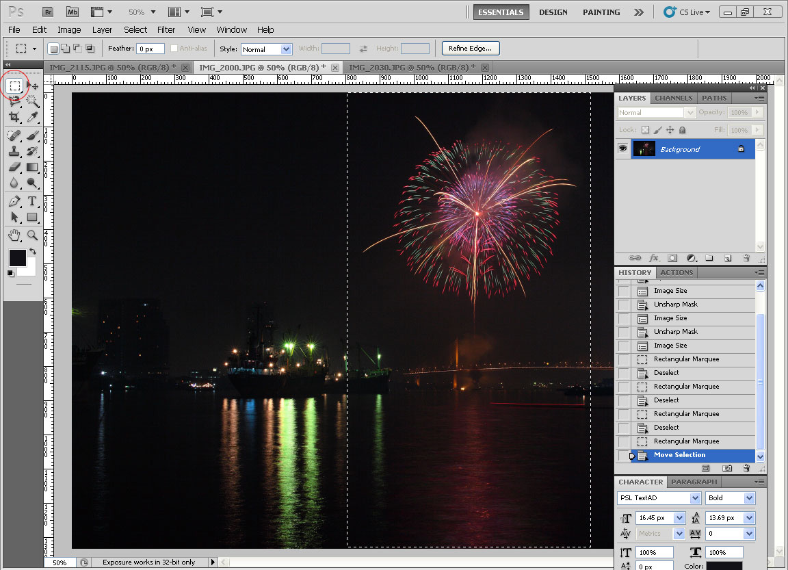Activate the Horizontal Type tool
Screen dimensions: 788x570
click(x=32, y=201)
